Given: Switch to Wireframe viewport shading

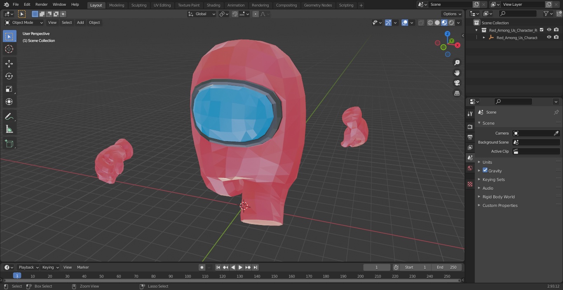Looking at the screenshot, I should pyautogui.click(x=430, y=23).
